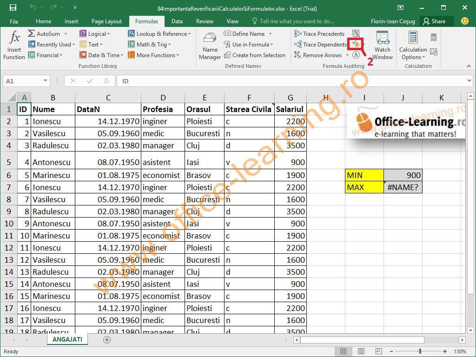The width and height of the screenshot is (476, 357).
Task: Click the horizontal scrollbar thumb
Action: [x=363, y=340]
